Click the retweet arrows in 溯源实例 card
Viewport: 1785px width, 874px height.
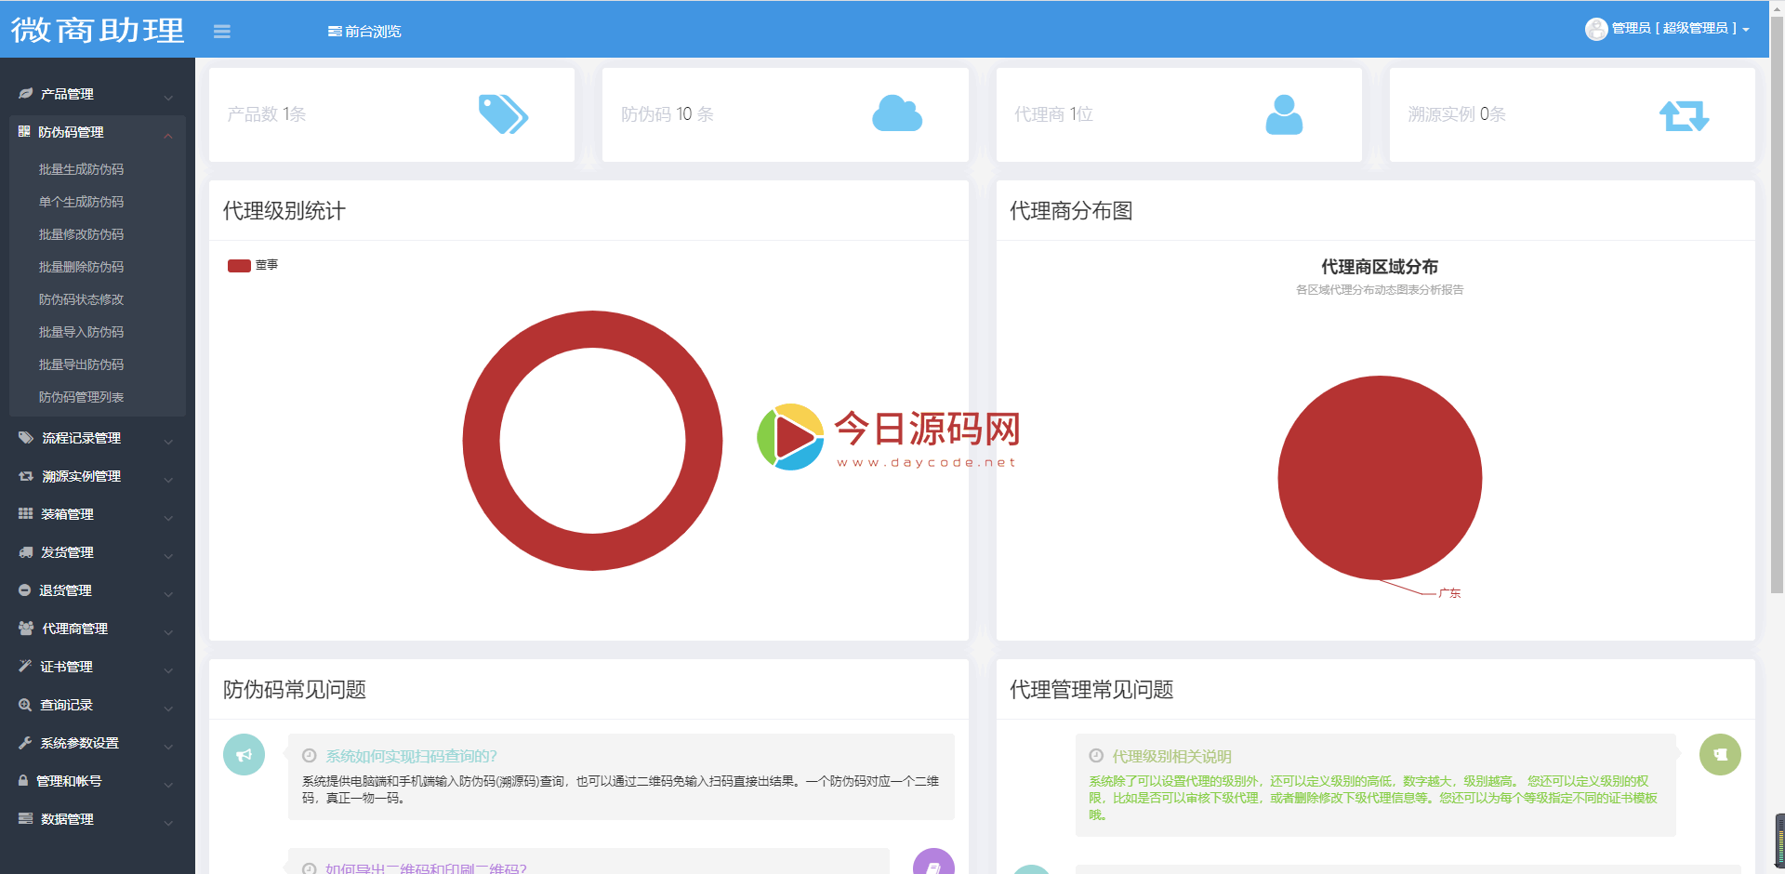[x=1685, y=115]
